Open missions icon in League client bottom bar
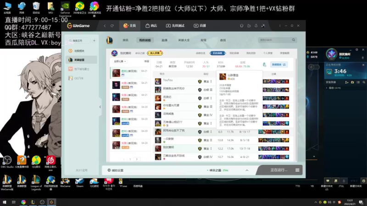Screen dimensions: 367x206 pos(336,180)
